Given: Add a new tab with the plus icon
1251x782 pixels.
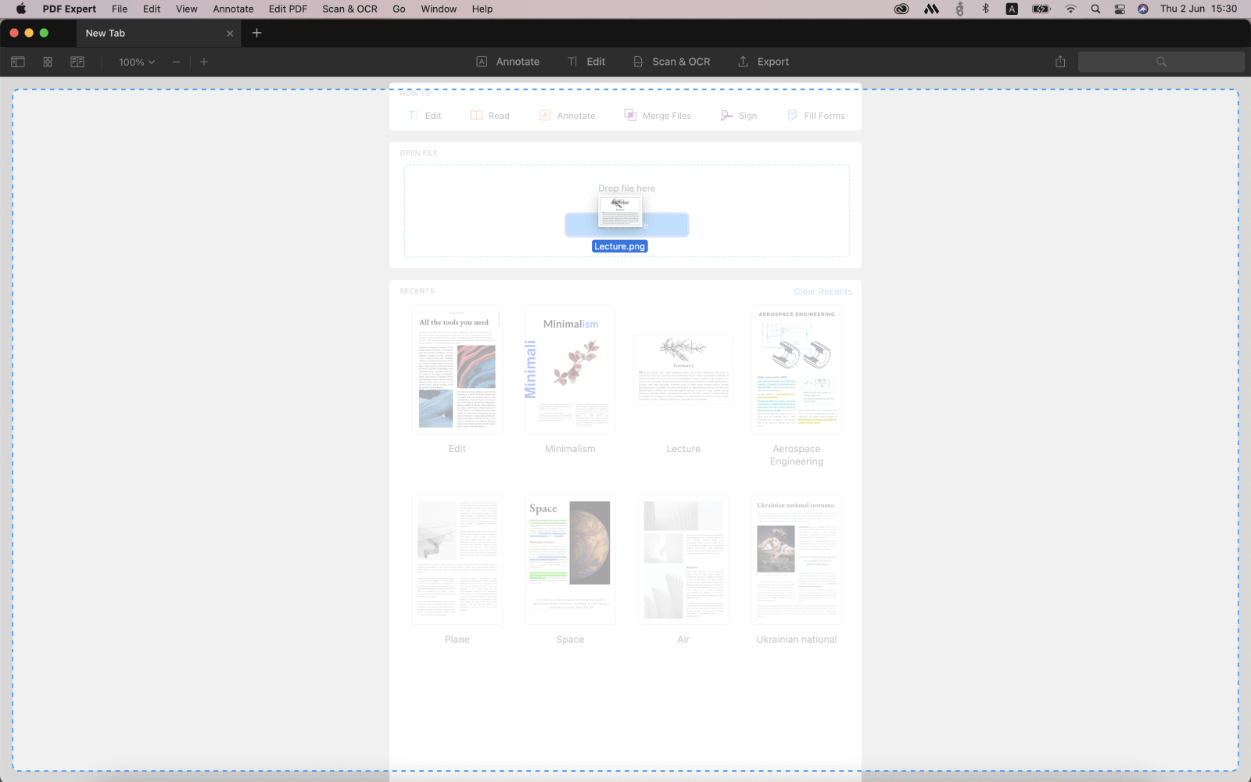Looking at the screenshot, I should pyautogui.click(x=257, y=33).
